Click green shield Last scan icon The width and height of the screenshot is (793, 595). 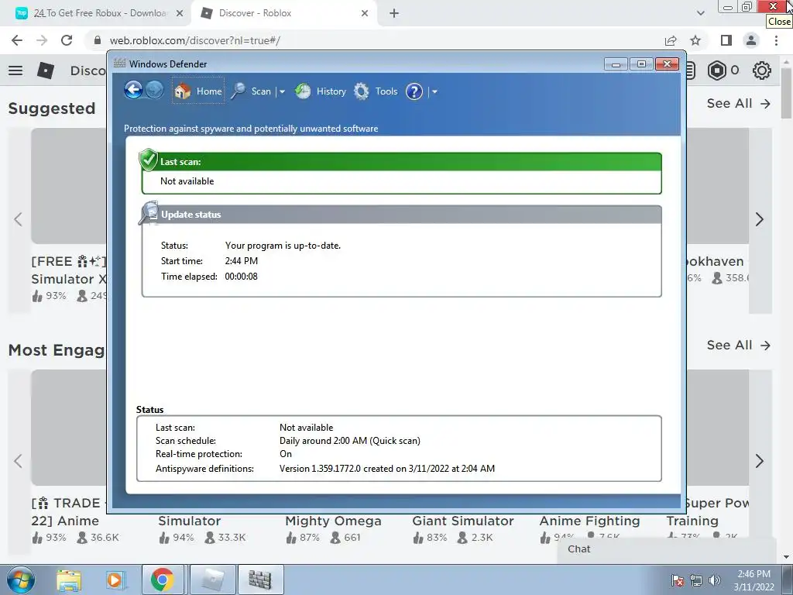tap(148, 160)
